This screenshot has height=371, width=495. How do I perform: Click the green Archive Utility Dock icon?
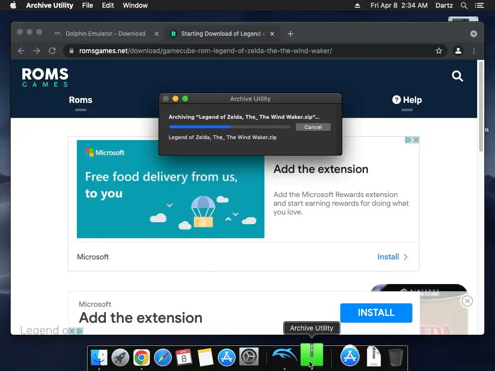click(312, 355)
